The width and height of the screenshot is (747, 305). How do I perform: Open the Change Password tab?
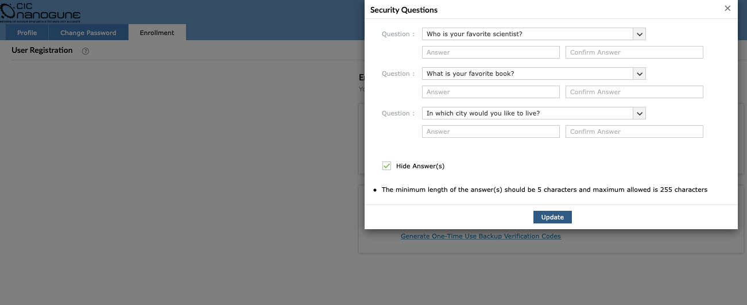[x=88, y=33]
